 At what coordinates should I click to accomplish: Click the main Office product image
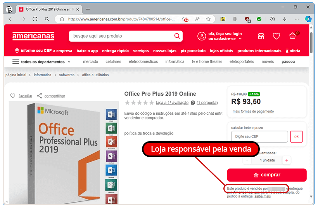pos(64,152)
